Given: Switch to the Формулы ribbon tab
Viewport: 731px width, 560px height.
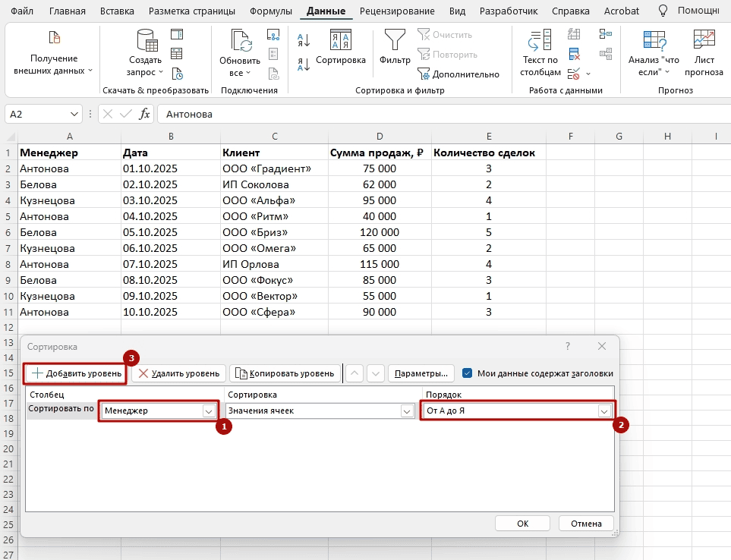Looking at the screenshot, I should point(272,11).
